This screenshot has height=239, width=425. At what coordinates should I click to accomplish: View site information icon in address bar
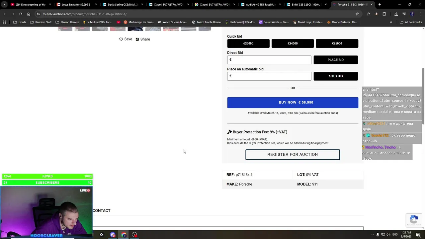38,14
